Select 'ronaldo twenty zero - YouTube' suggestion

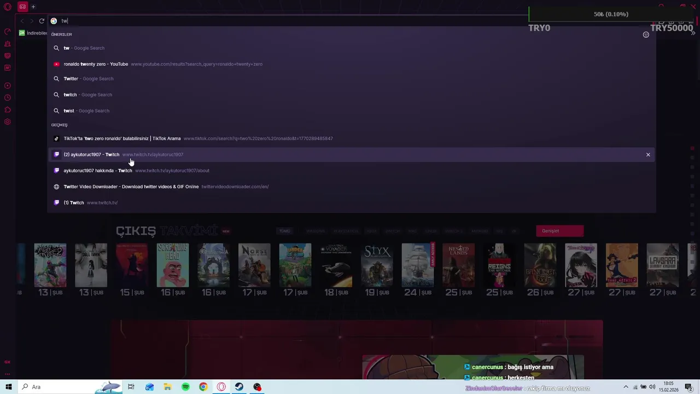point(352,64)
